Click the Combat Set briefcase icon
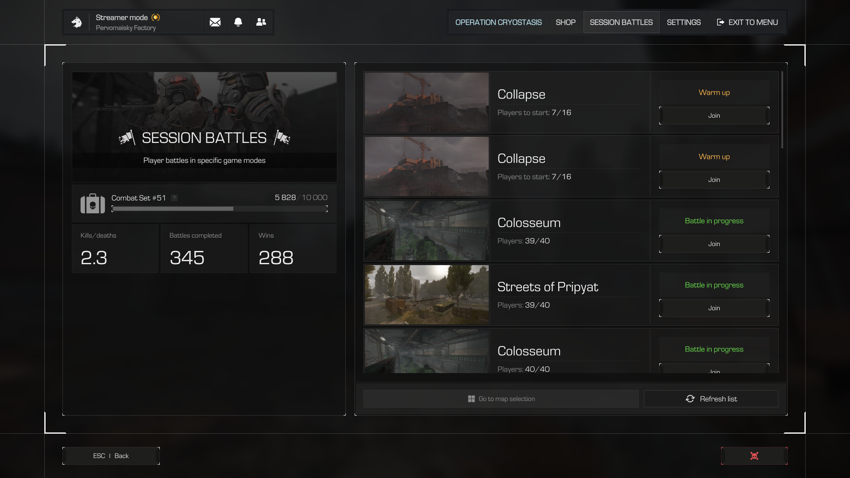850x478 pixels. pos(93,204)
